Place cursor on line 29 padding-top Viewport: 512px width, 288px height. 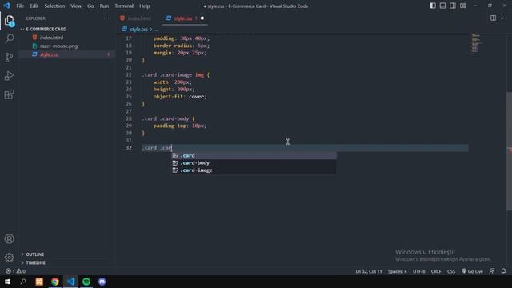point(179,126)
